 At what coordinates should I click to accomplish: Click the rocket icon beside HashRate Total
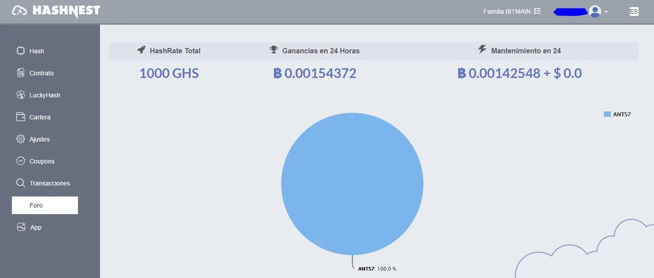(141, 50)
